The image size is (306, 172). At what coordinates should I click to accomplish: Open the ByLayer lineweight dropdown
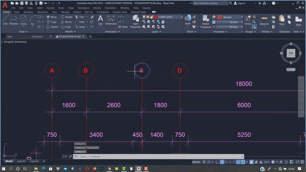(x=241, y=22)
